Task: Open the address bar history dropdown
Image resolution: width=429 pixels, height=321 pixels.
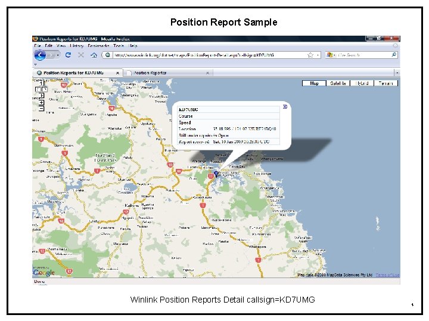Action: coord(318,55)
